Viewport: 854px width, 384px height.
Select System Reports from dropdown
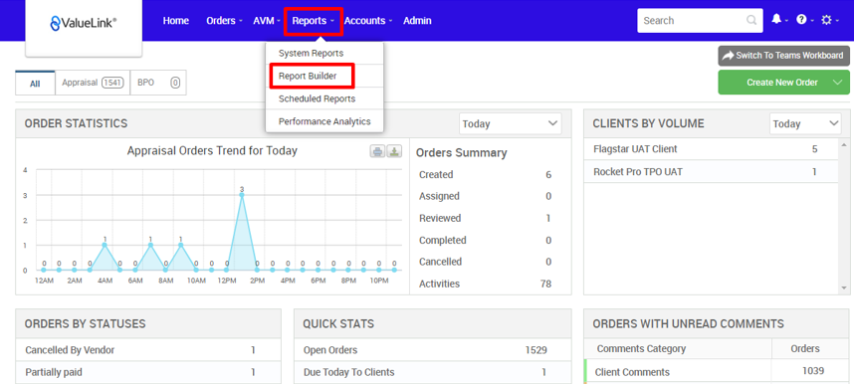(324, 54)
